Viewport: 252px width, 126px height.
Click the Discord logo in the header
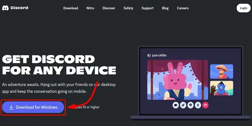15,8
